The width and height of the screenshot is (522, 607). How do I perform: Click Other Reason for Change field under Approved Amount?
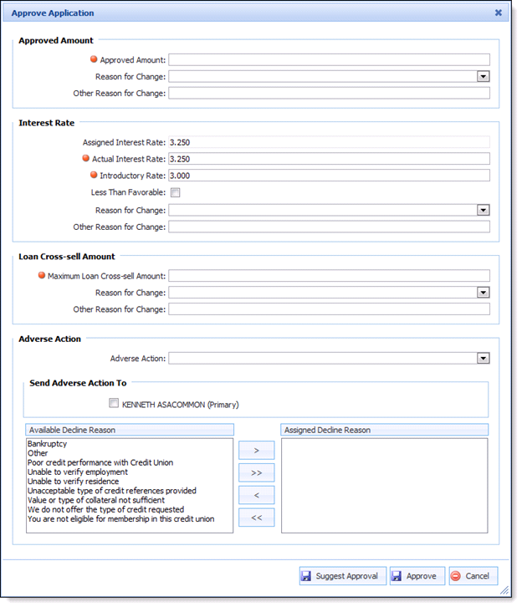click(x=329, y=93)
